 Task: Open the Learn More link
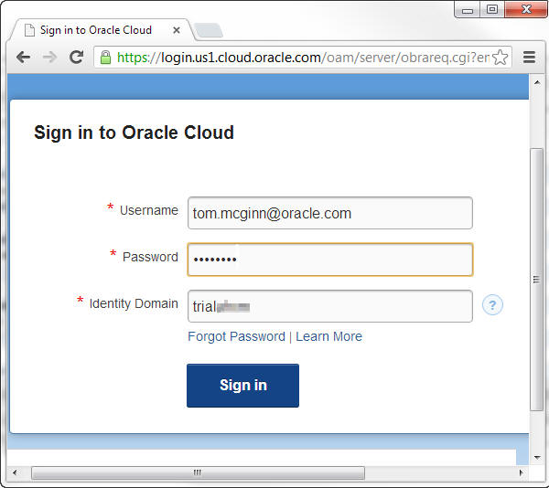[328, 336]
